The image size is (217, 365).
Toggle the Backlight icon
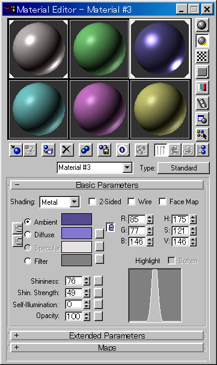point(202,41)
